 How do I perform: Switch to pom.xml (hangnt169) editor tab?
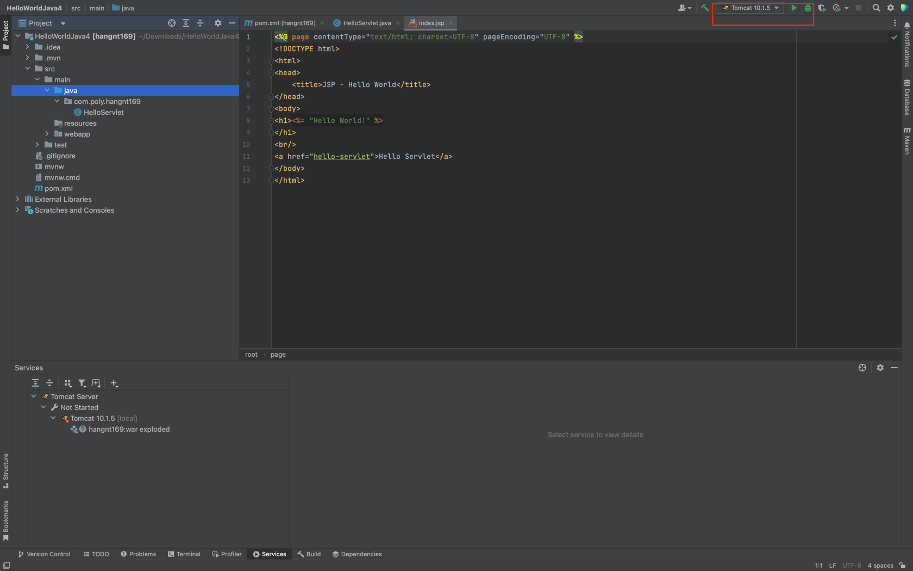[x=284, y=23]
